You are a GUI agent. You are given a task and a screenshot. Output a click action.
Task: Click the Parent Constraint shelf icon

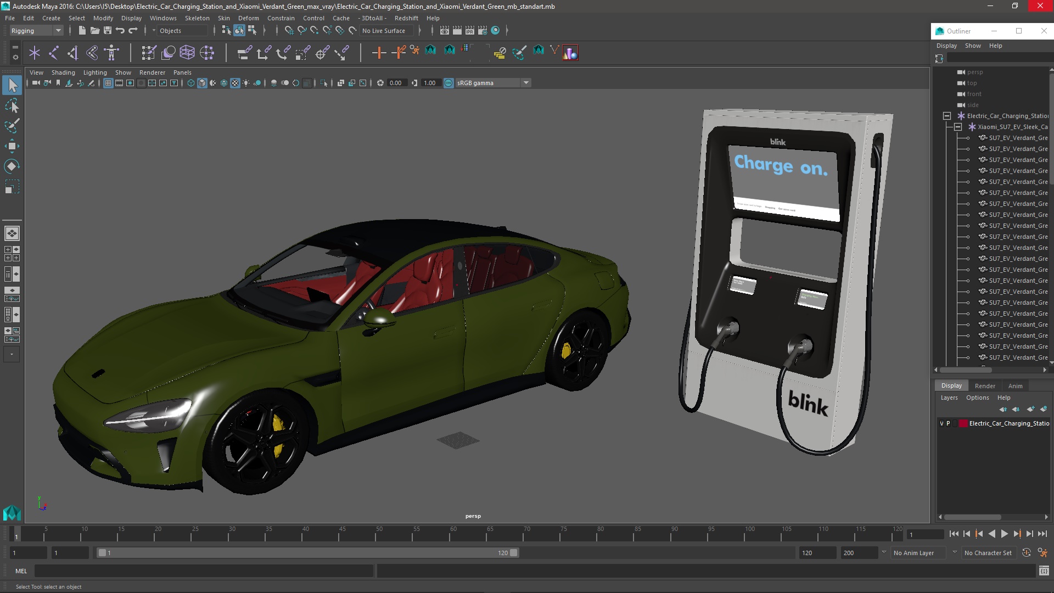(244, 53)
